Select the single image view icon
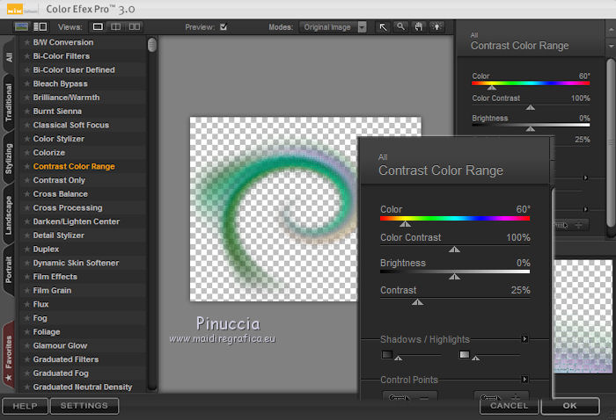The height and width of the screenshot is (420, 616). point(98,26)
